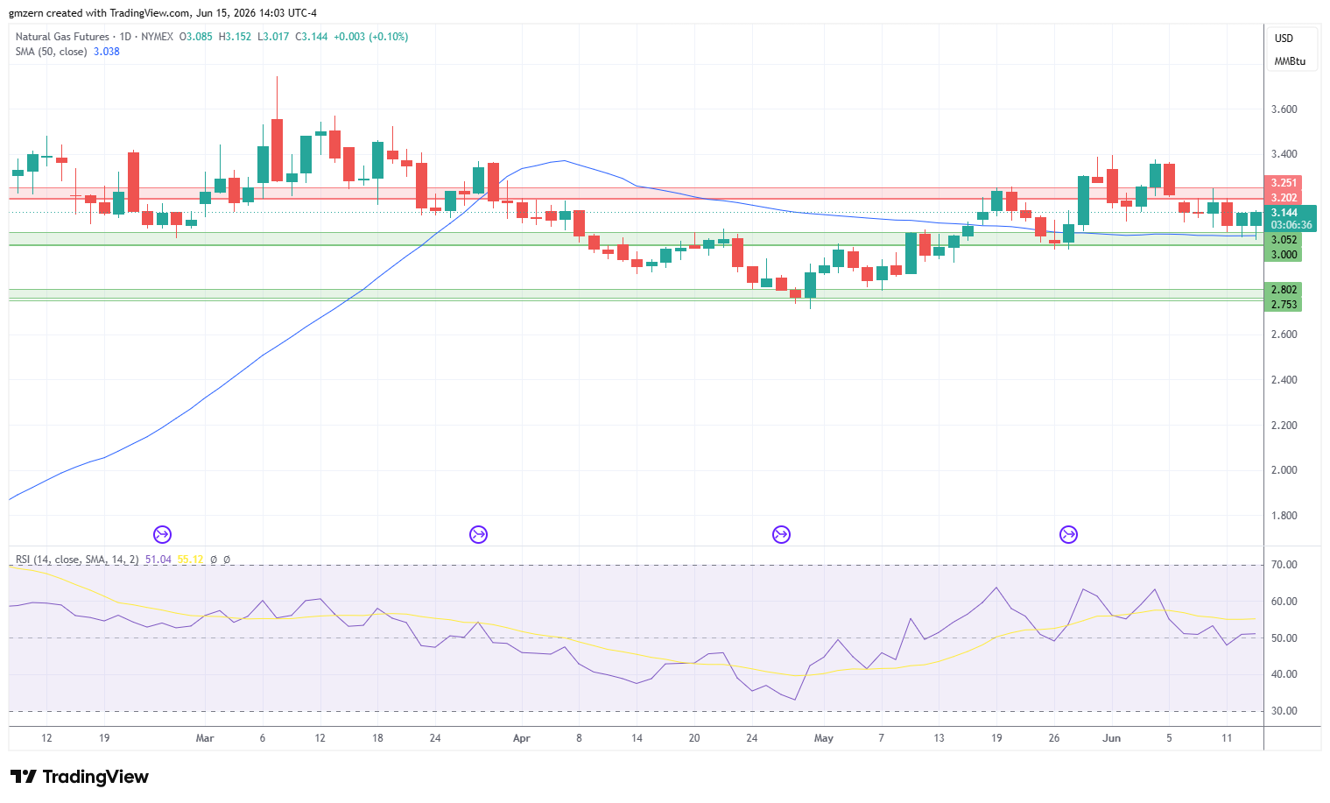The width and height of the screenshot is (1330, 803).
Task: Click the Jun label on the time axis
Action: 1112,738
